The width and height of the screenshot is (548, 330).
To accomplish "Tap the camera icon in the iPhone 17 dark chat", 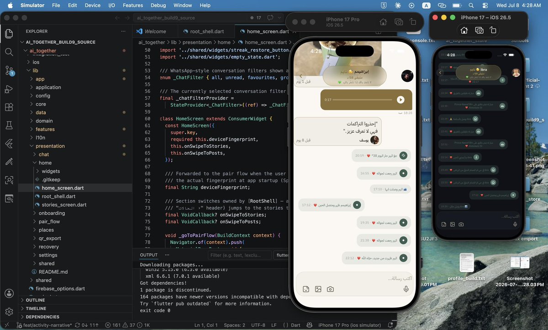I will [x=461, y=224].
